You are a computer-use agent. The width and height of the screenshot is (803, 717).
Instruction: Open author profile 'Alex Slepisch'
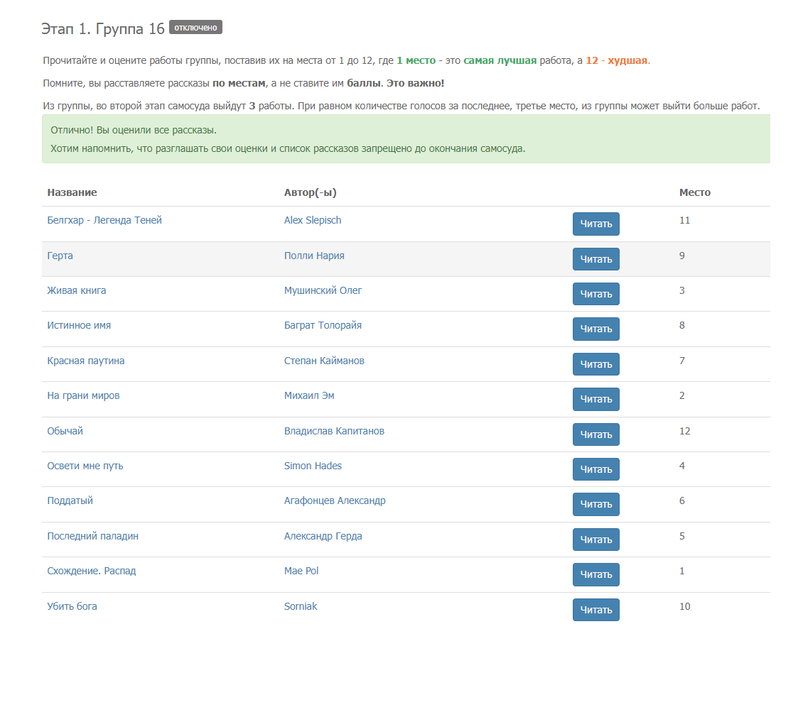(x=313, y=220)
